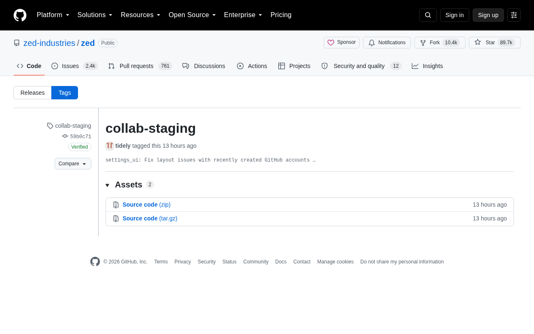Go to the Pricing page
534x334 pixels.
tap(281, 15)
